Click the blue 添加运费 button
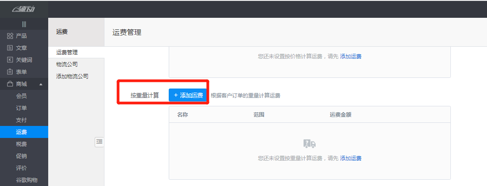 pos(188,95)
